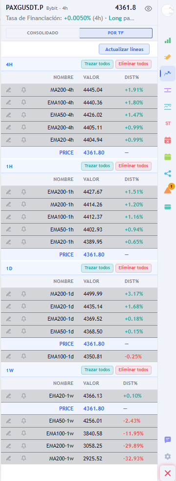Click pencil icon for EMA100-1h
176x481 pixels.
click(9, 217)
